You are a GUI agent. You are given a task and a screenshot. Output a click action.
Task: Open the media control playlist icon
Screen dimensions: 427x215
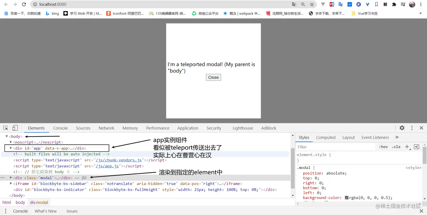[403, 5]
